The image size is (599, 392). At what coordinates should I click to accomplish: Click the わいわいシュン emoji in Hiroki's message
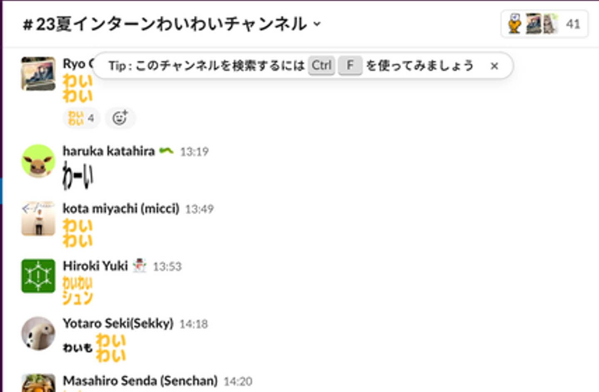tap(77, 290)
